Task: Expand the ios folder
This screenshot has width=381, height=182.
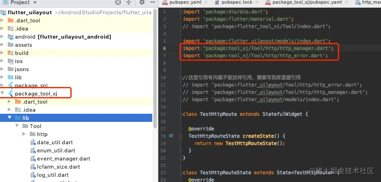Action: pos(2,61)
